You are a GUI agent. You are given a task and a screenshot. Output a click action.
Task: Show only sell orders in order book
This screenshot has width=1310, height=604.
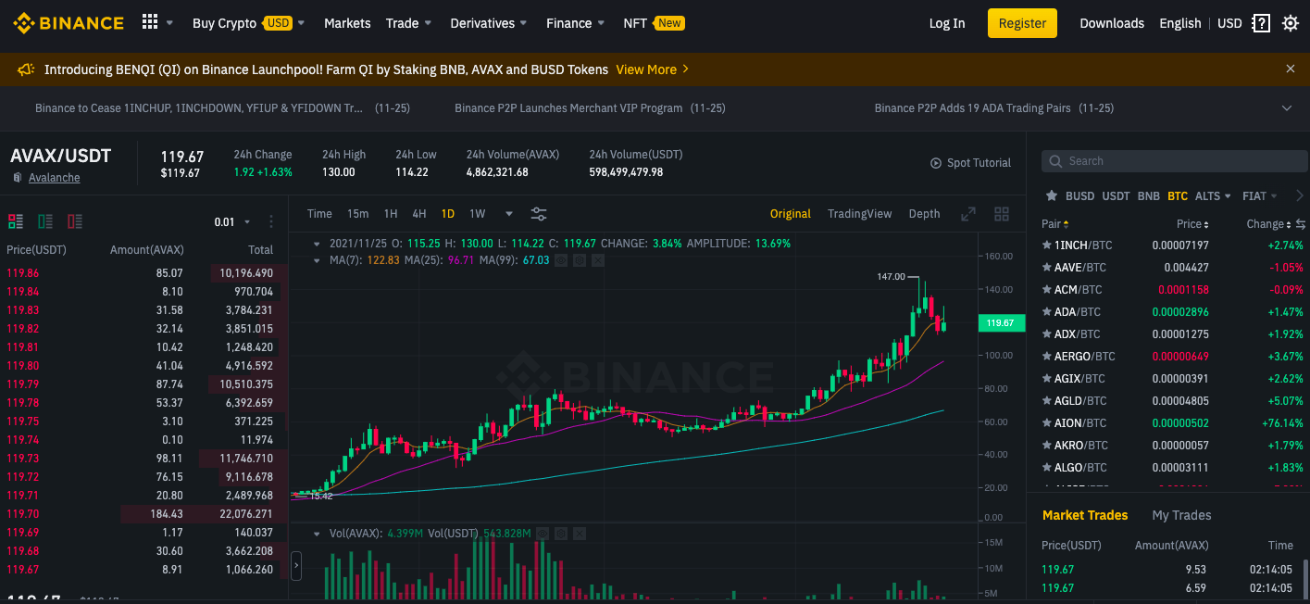click(x=75, y=221)
